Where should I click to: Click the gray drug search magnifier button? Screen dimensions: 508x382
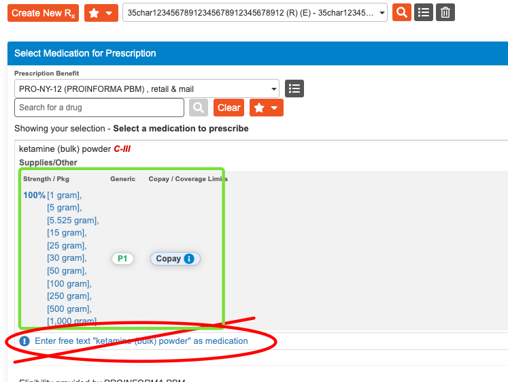click(199, 108)
